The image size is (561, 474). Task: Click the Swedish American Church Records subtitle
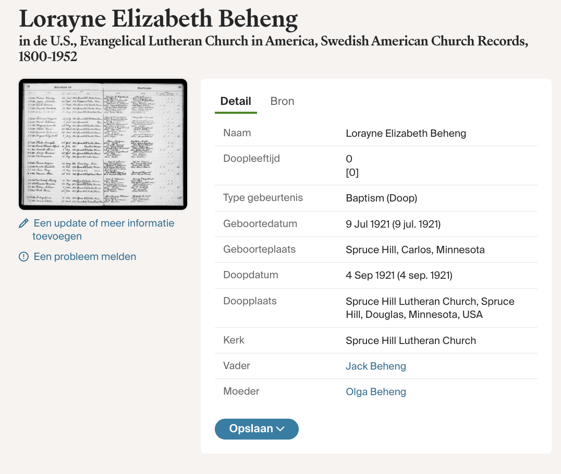point(273,48)
